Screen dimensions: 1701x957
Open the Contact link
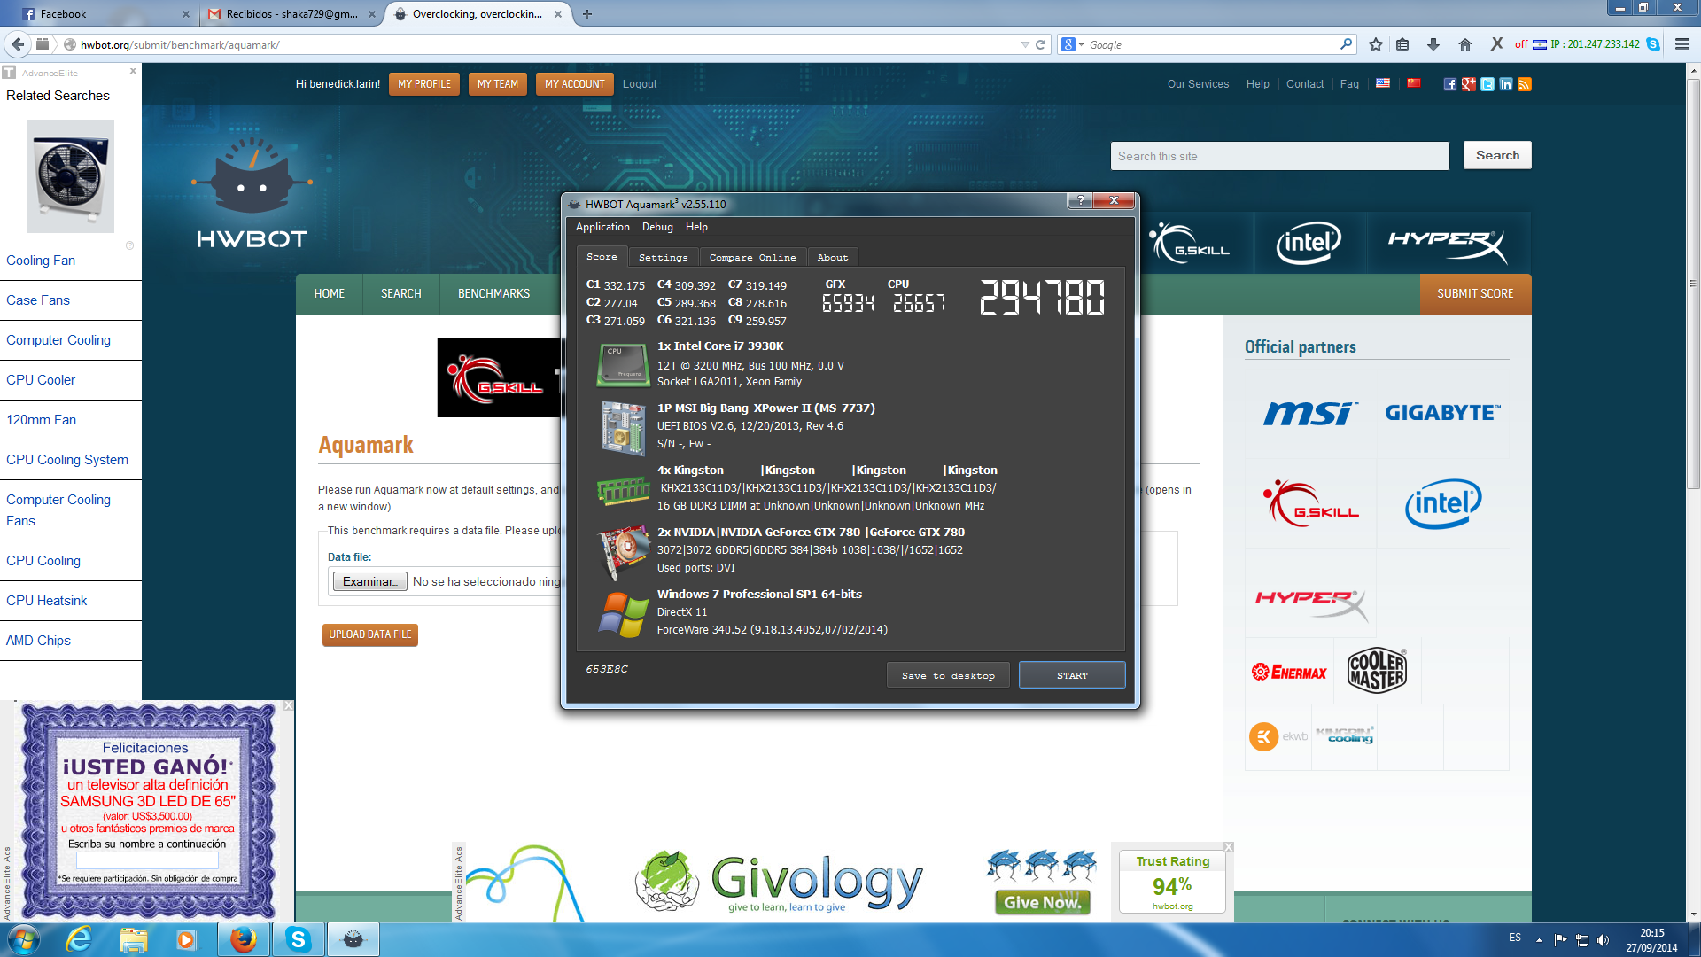[x=1305, y=84]
